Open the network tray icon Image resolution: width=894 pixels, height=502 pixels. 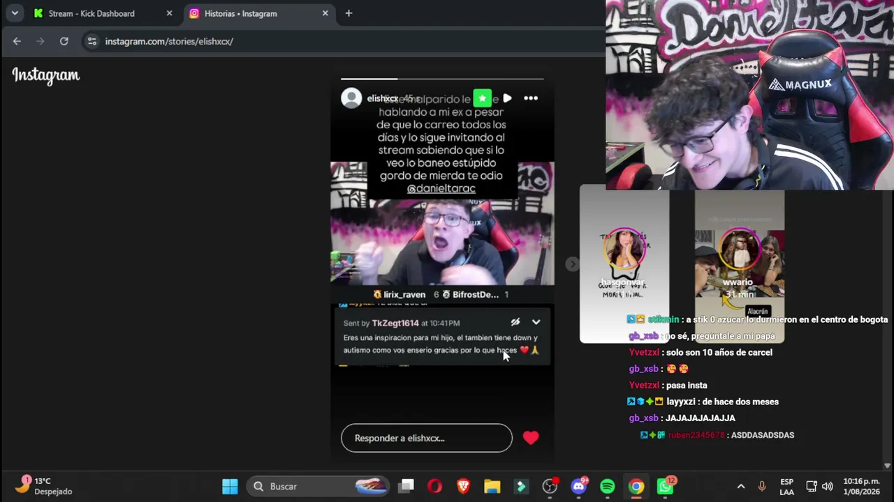point(811,486)
